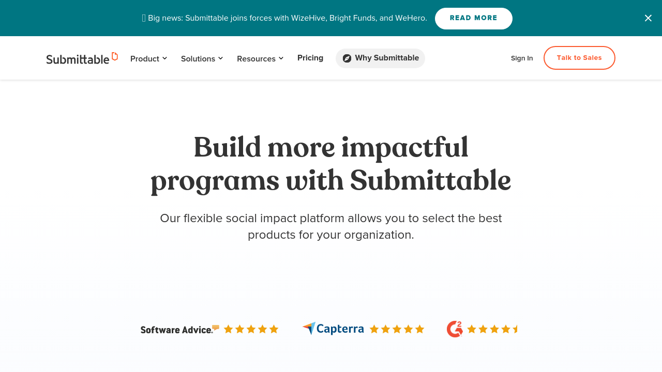Click the compass icon beside Why Submittable
Viewport: 662px width, 372px height.
[347, 58]
